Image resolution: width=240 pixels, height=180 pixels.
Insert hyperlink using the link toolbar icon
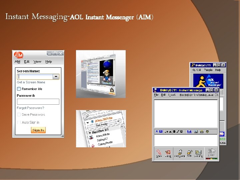pos(189,132)
